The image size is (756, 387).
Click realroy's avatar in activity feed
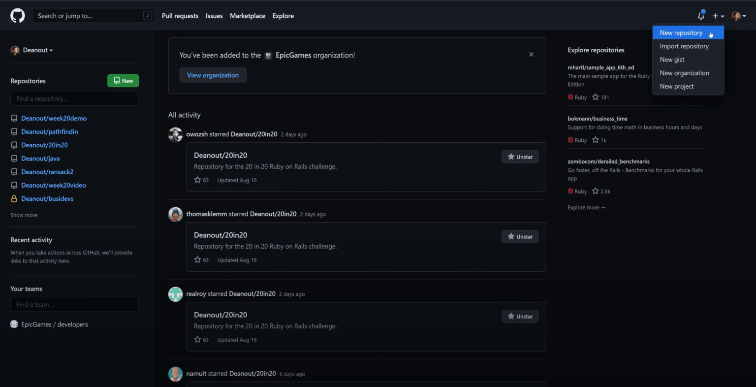(175, 294)
